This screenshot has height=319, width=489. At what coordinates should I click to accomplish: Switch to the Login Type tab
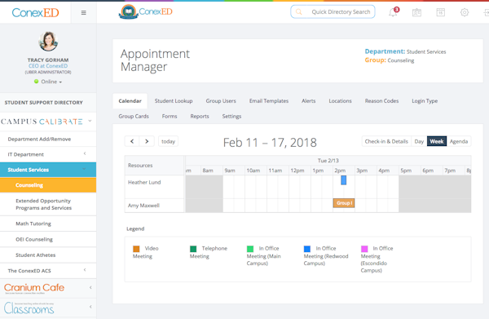425,101
